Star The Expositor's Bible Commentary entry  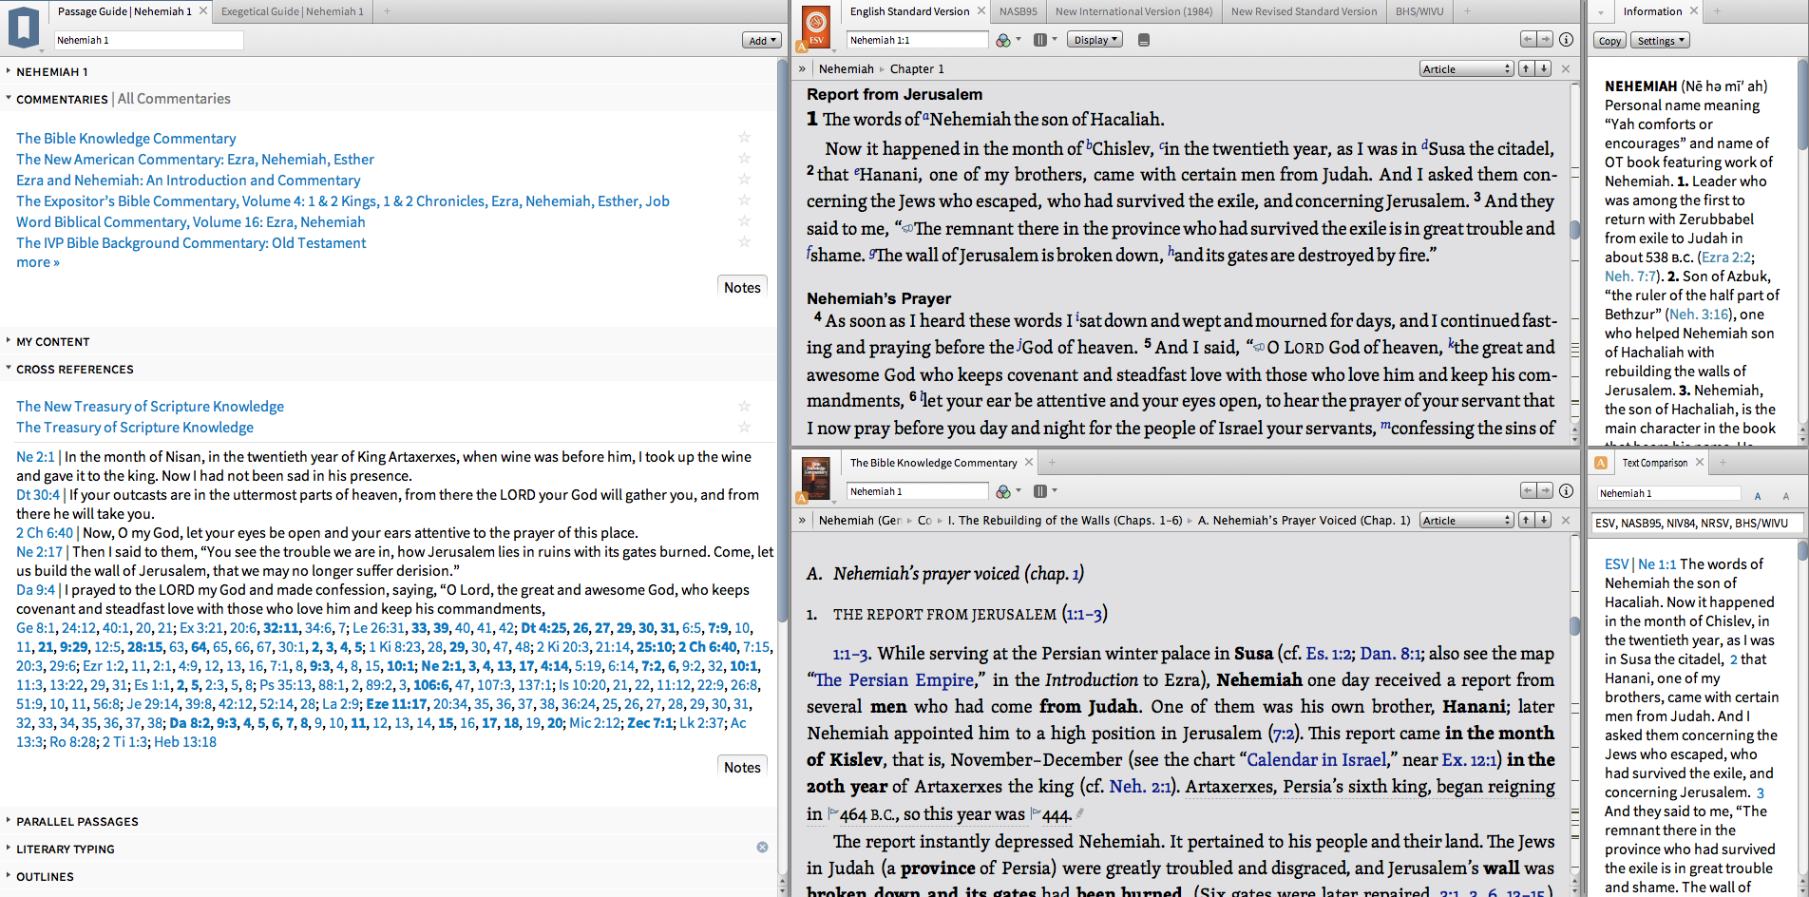click(745, 200)
